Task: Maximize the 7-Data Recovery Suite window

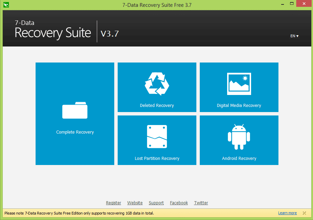Action: tap(292, 3)
